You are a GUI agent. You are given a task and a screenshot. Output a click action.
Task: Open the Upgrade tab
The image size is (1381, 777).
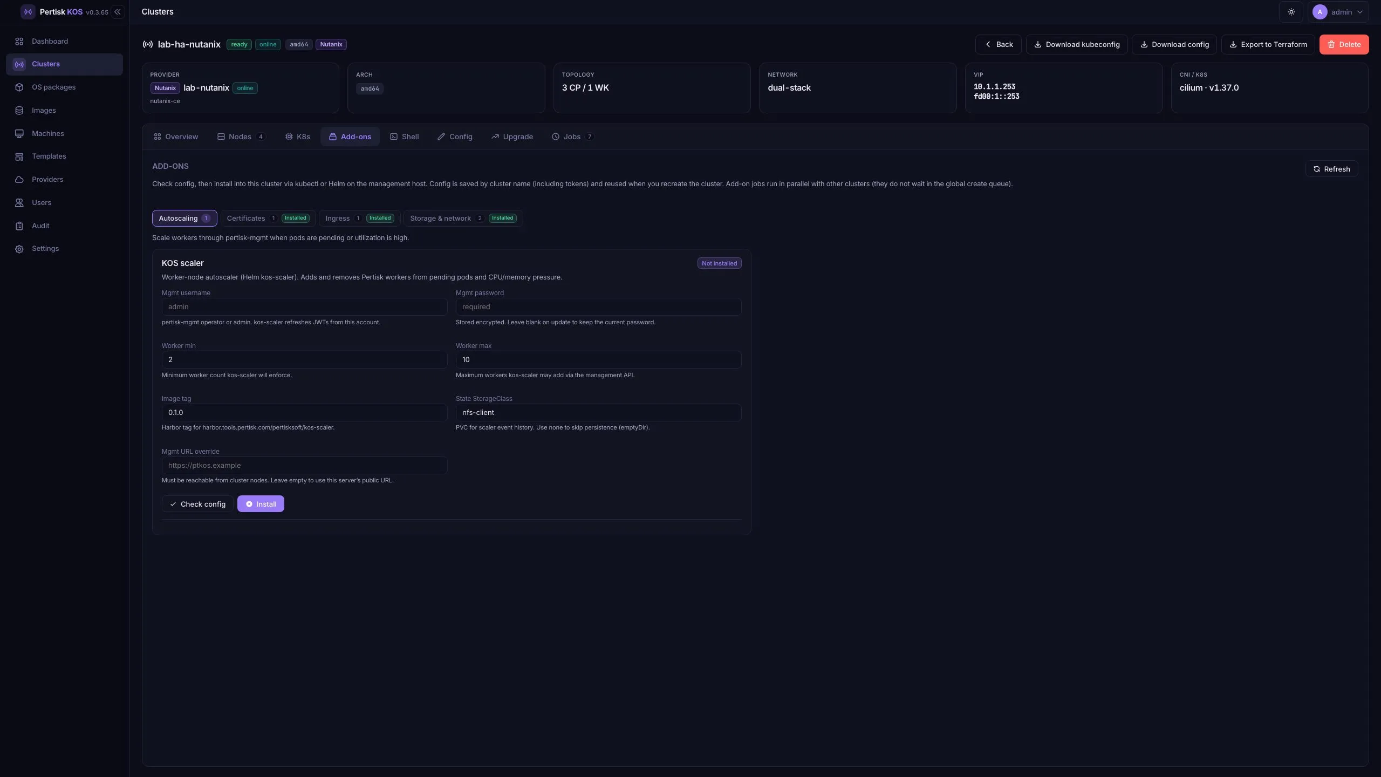coord(512,137)
